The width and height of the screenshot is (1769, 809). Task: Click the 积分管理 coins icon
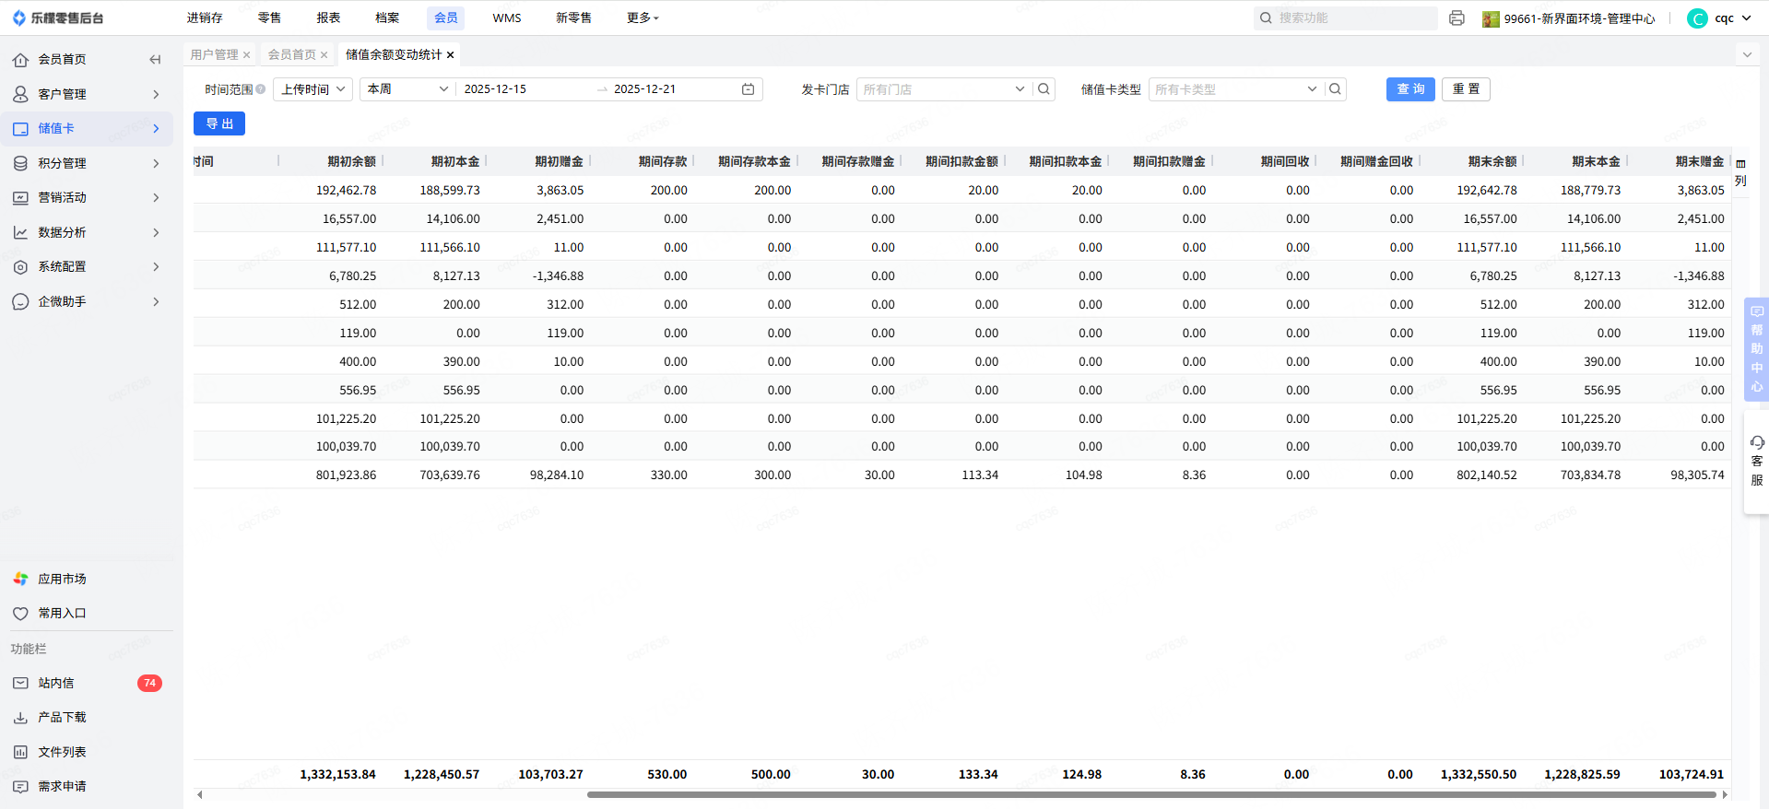coord(20,163)
